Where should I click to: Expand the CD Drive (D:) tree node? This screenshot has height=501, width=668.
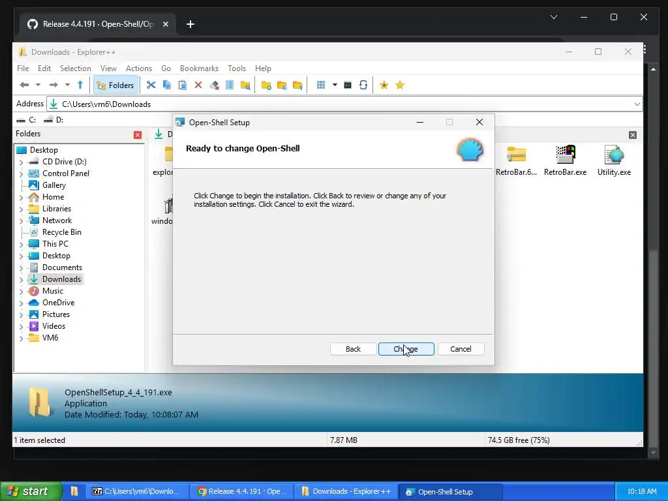pos(22,162)
